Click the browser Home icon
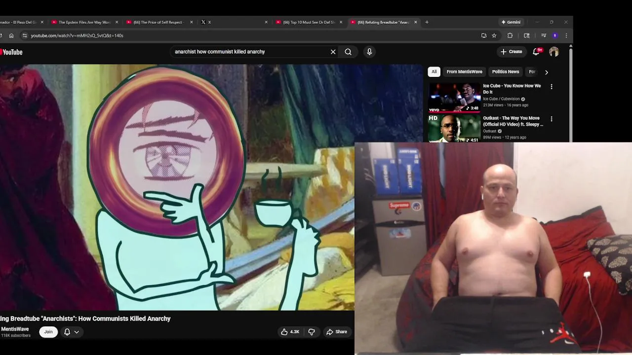This screenshot has height=355, width=632. coord(11,35)
